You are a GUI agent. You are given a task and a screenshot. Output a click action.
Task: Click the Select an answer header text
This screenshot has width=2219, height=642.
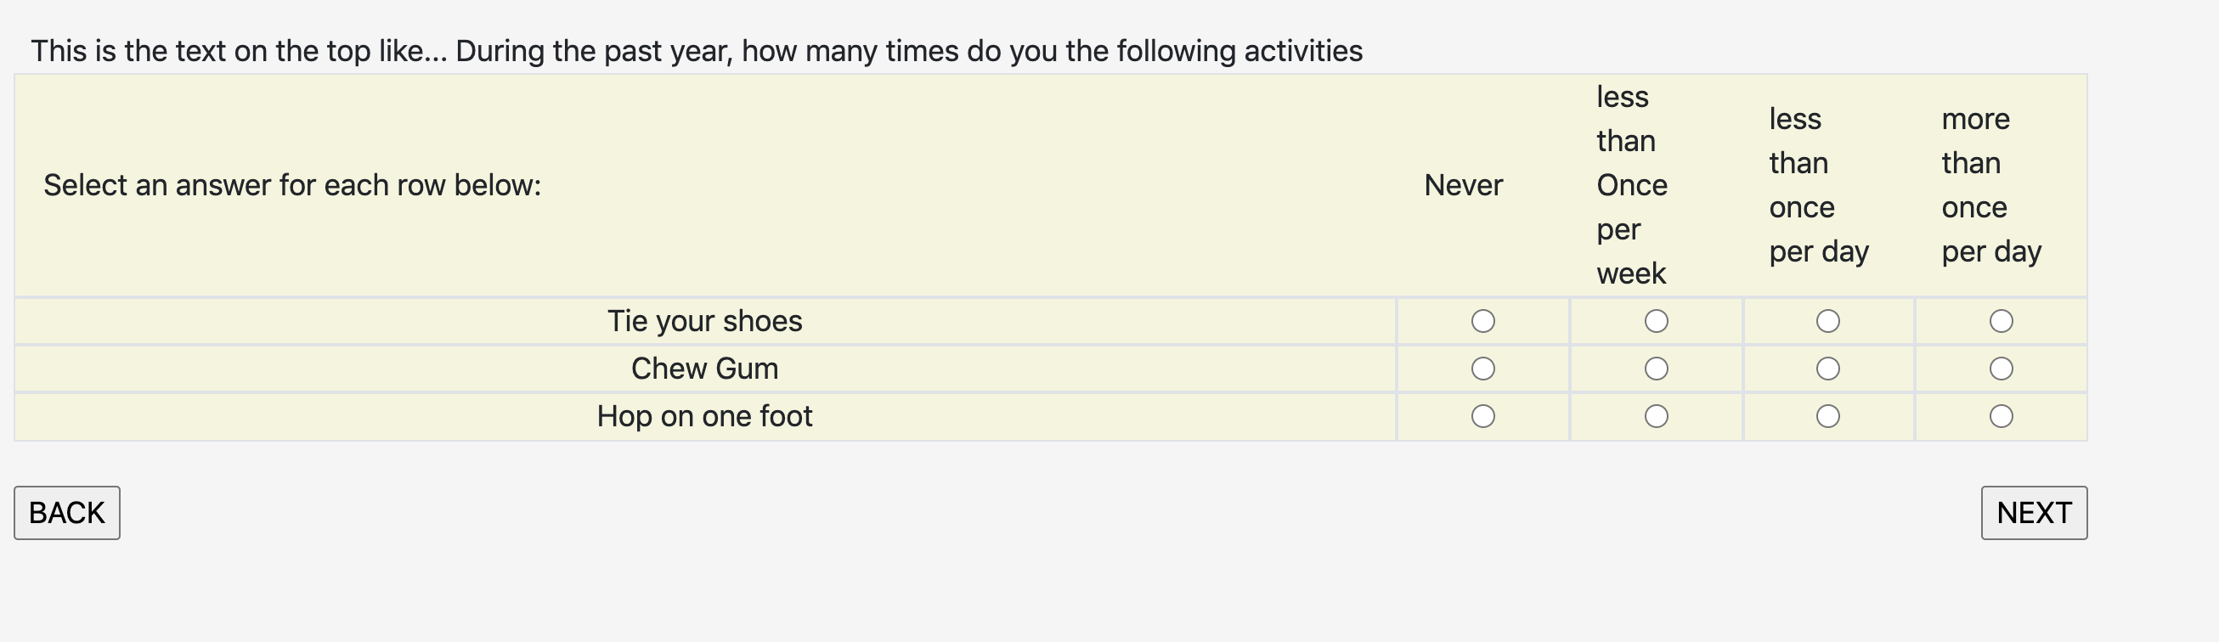292,185
